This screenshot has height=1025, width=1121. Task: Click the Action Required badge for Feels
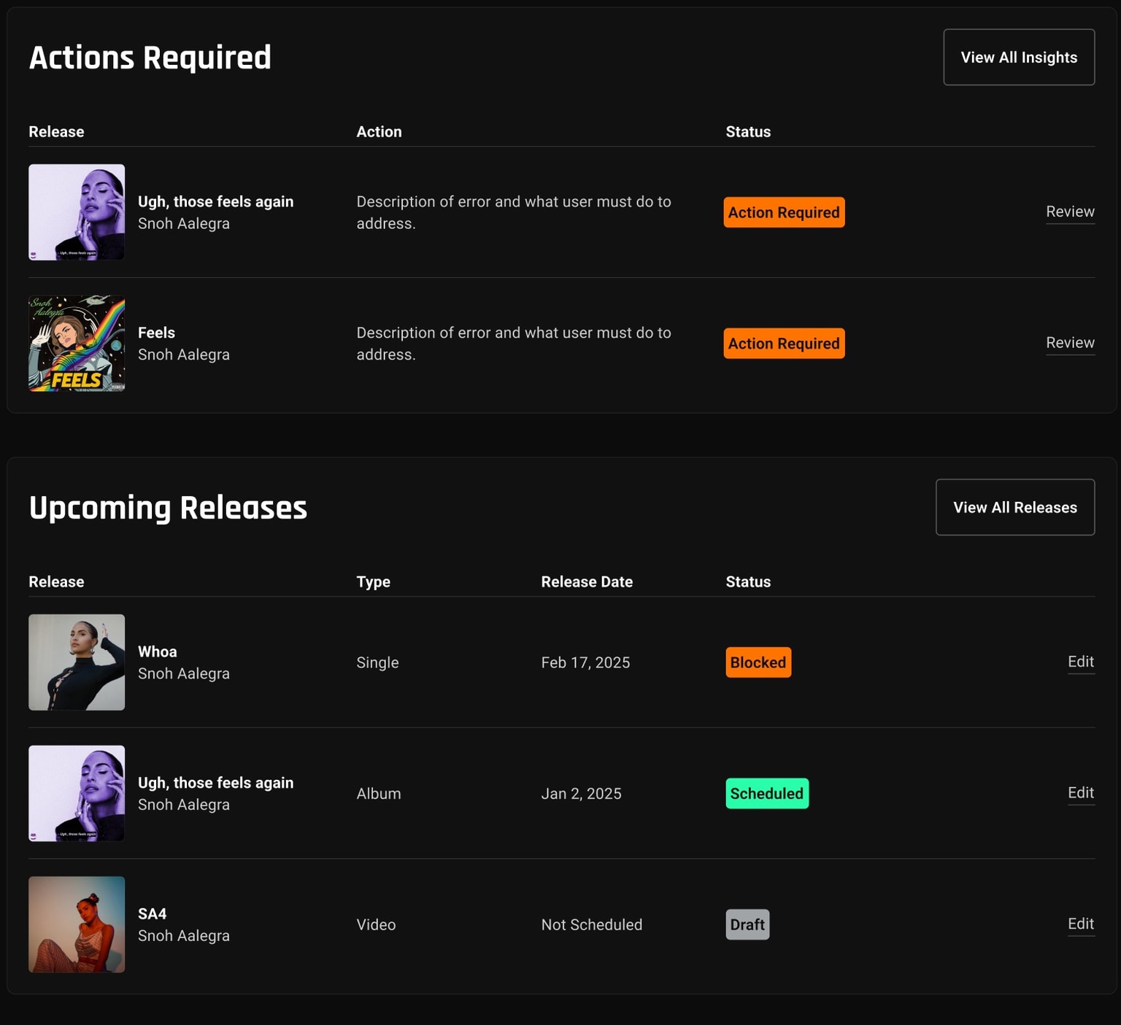784,344
